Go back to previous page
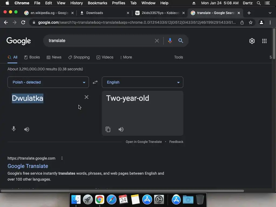The width and height of the screenshot is (276, 207). pos(6,22)
